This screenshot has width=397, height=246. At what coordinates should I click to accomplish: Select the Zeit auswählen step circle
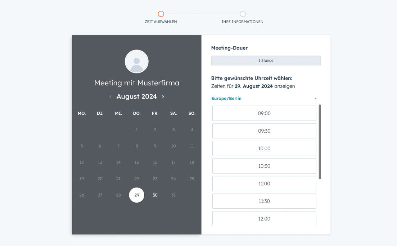[161, 14]
